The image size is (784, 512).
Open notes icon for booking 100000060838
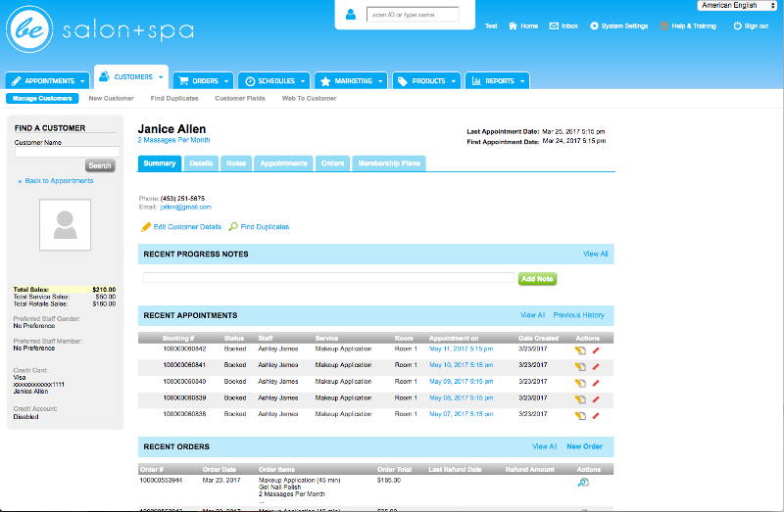[x=580, y=416]
